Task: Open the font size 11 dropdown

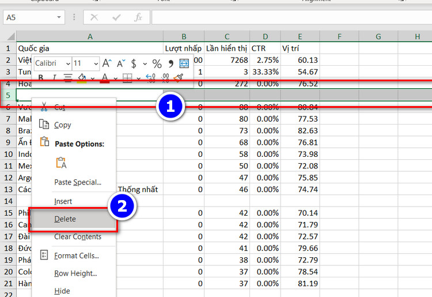Action: click(96, 64)
